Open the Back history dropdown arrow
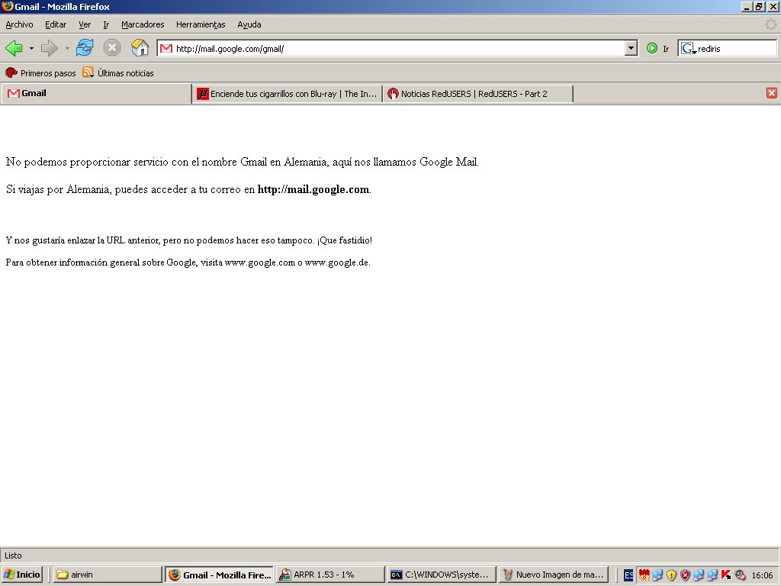The width and height of the screenshot is (781, 586). (x=31, y=48)
